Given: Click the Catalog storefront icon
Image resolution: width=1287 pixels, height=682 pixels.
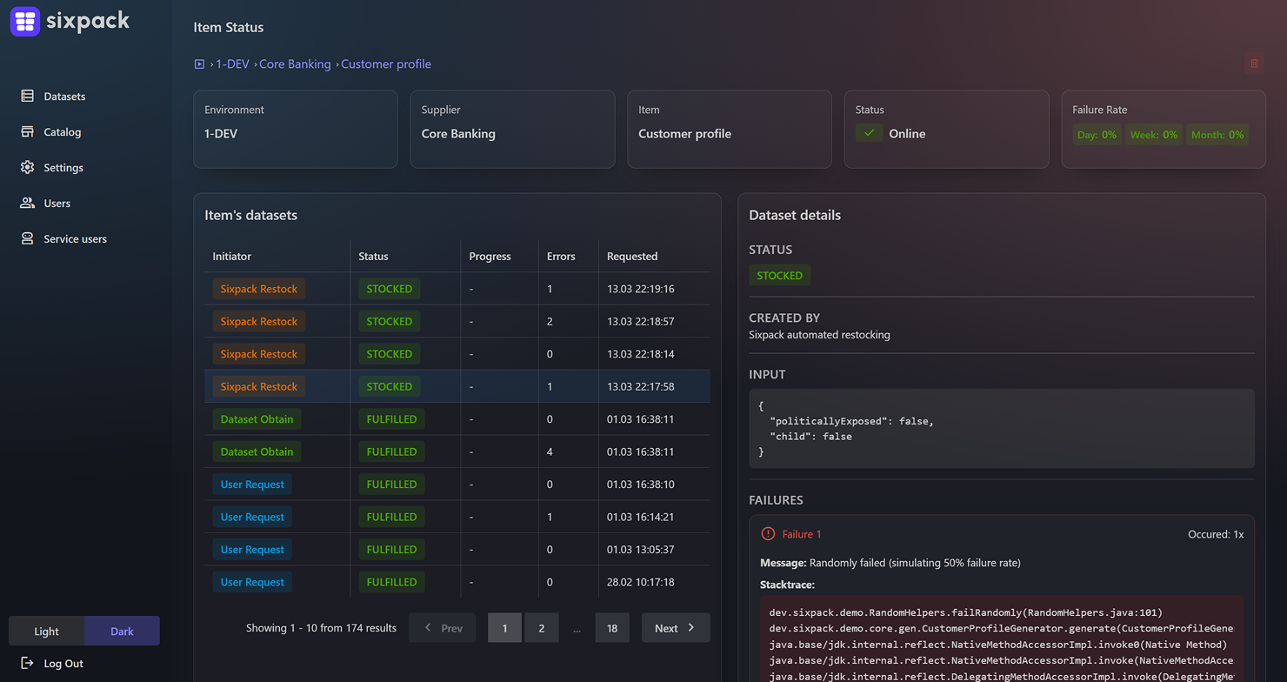Looking at the screenshot, I should (27, 131).
